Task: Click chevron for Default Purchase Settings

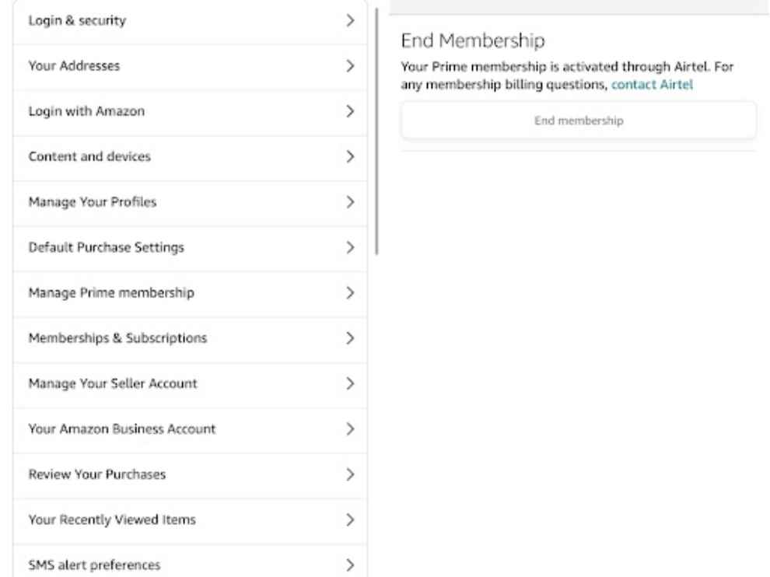Action: pyautogui.click(x=350, y=247)
